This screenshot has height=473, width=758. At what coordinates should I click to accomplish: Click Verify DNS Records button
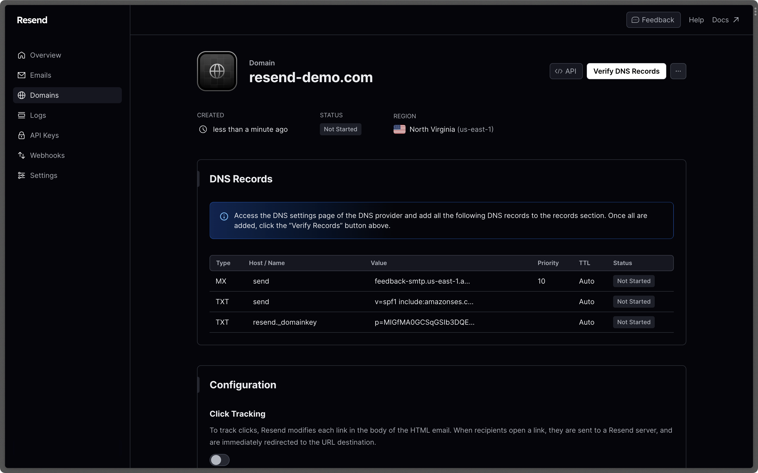click(x=626, y=71)
